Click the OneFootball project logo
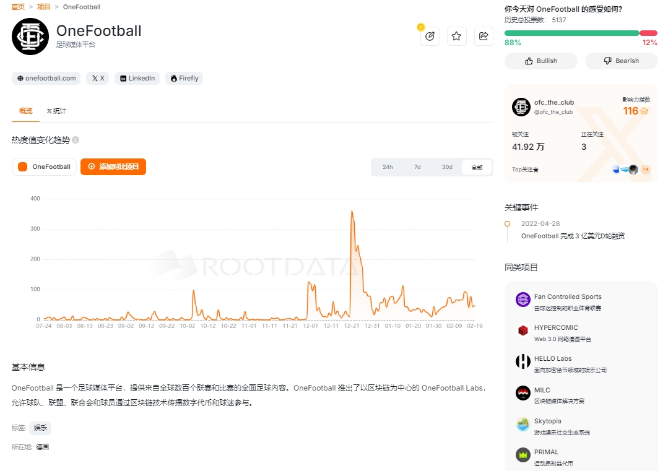668x471 pixels. coord(30,37)
